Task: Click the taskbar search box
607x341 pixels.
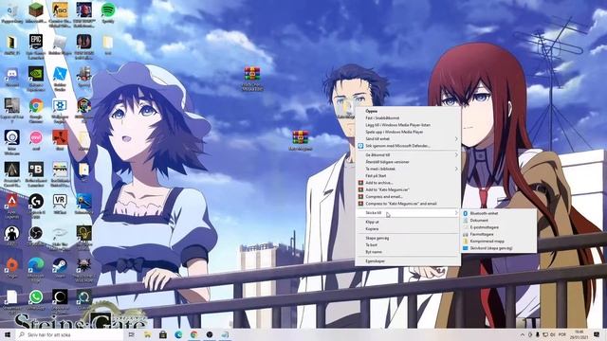Action: pyautogui.click(x=69, y=334)
